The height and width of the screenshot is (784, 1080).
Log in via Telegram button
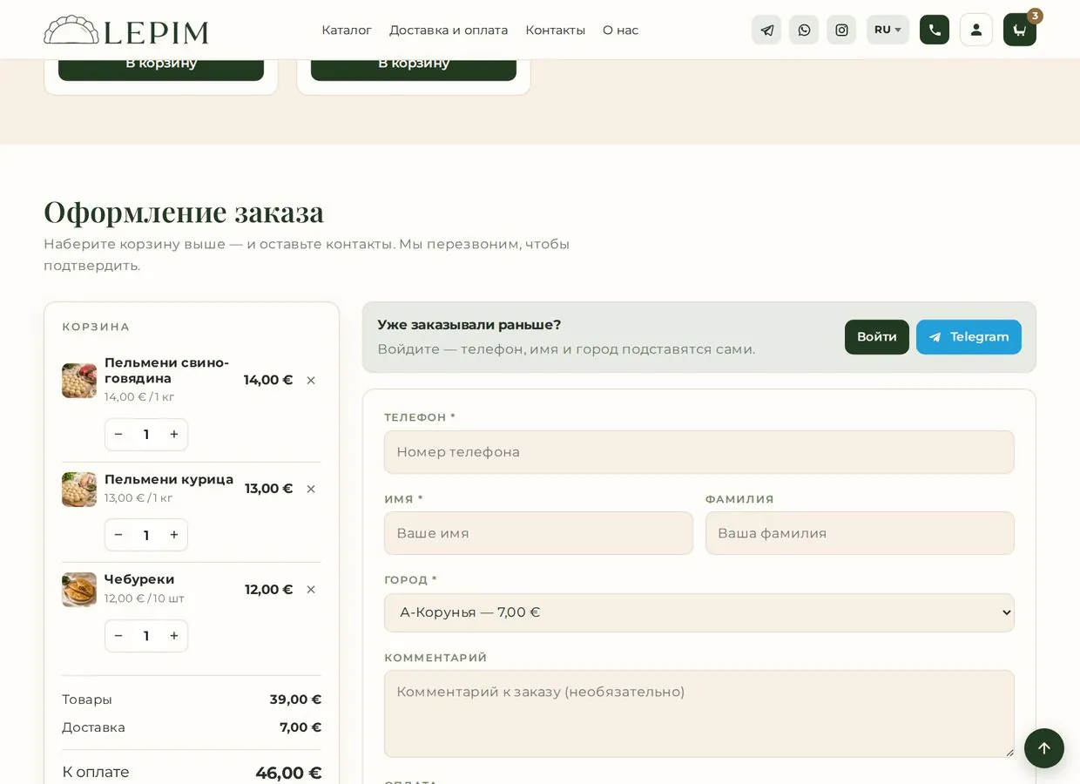(969, 337)
